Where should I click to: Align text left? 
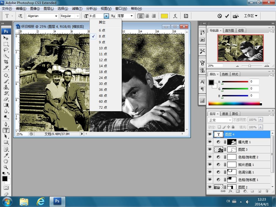(141, 16)
